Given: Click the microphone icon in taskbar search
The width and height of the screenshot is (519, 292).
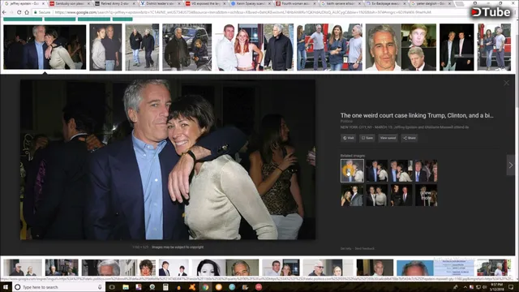Looking at the screenshot, I should [100, 287].
